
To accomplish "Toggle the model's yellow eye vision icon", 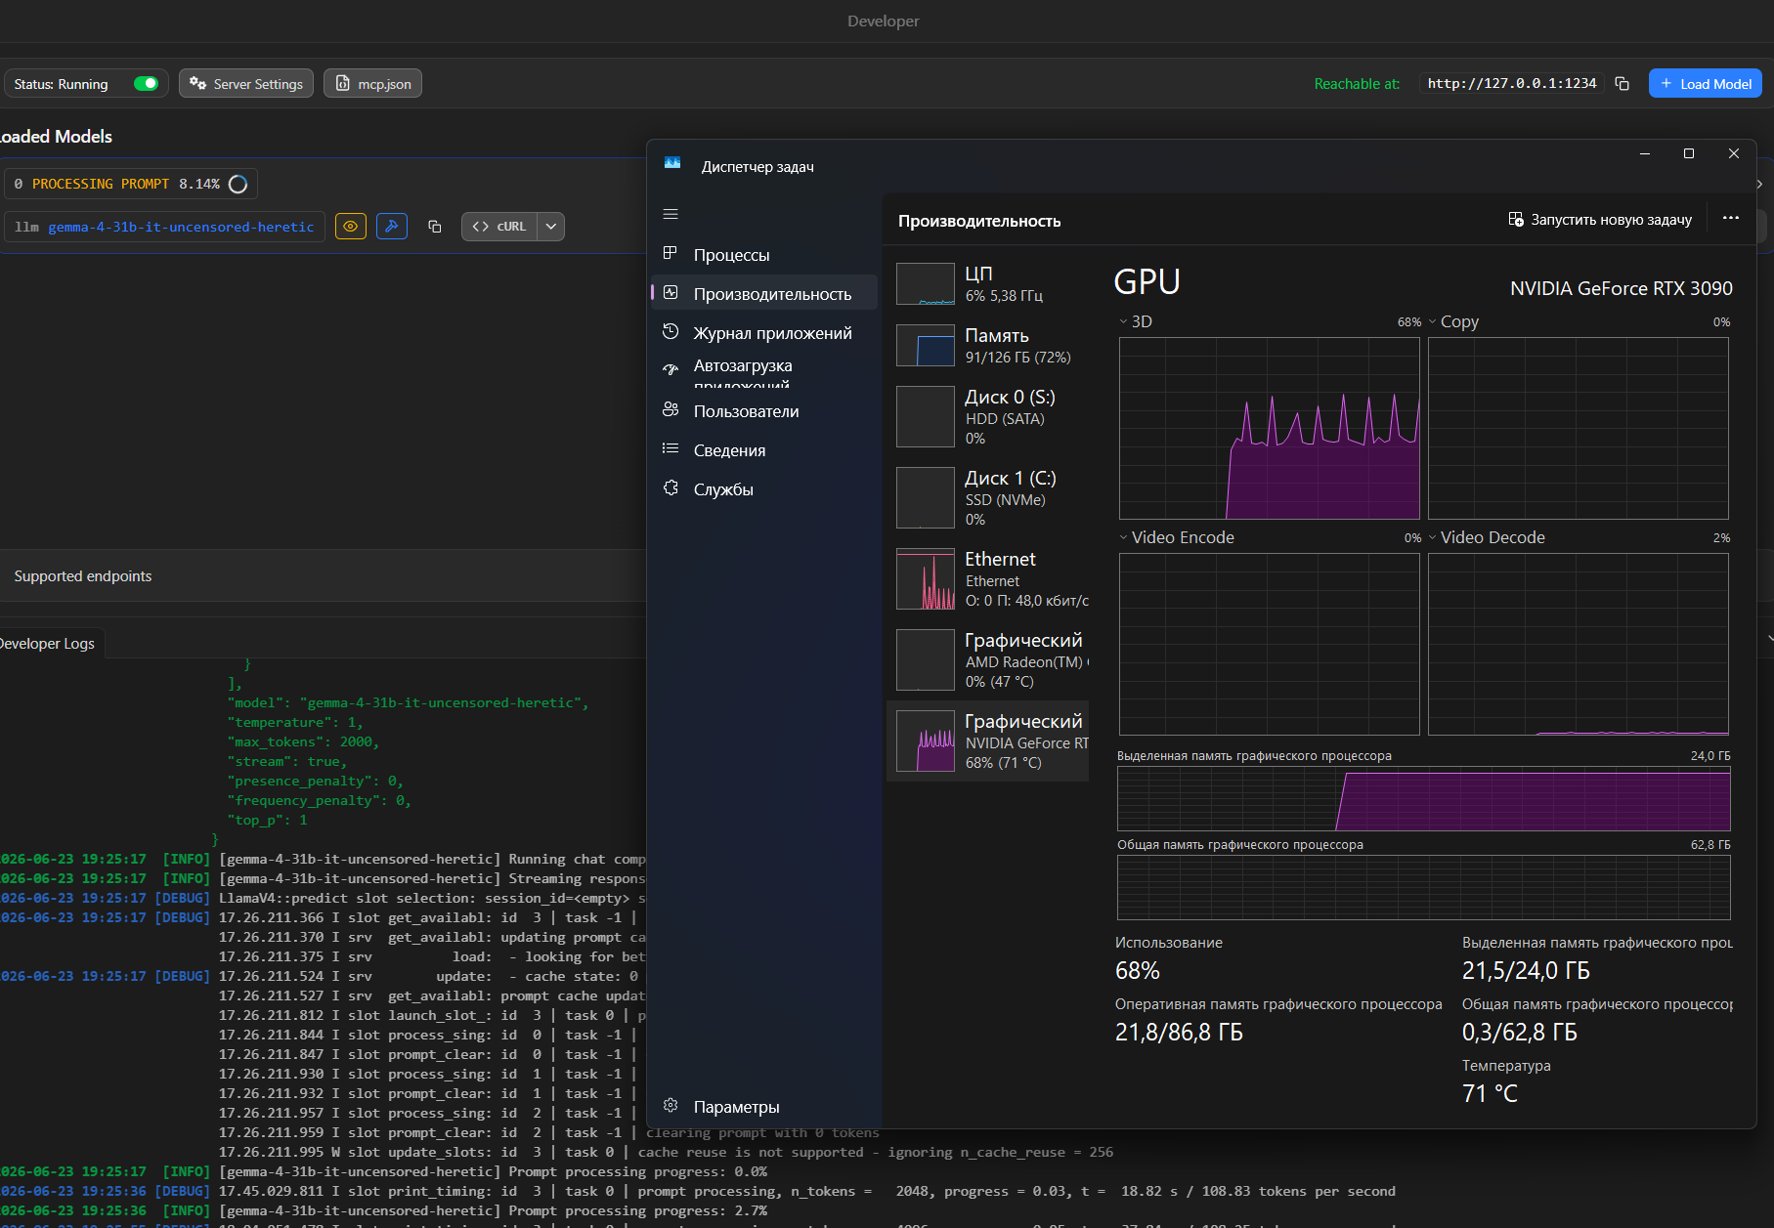I will coord(351,227).
